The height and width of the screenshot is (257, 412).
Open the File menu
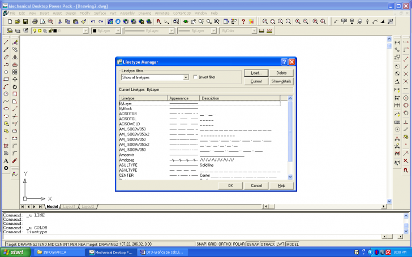[12, 13]
